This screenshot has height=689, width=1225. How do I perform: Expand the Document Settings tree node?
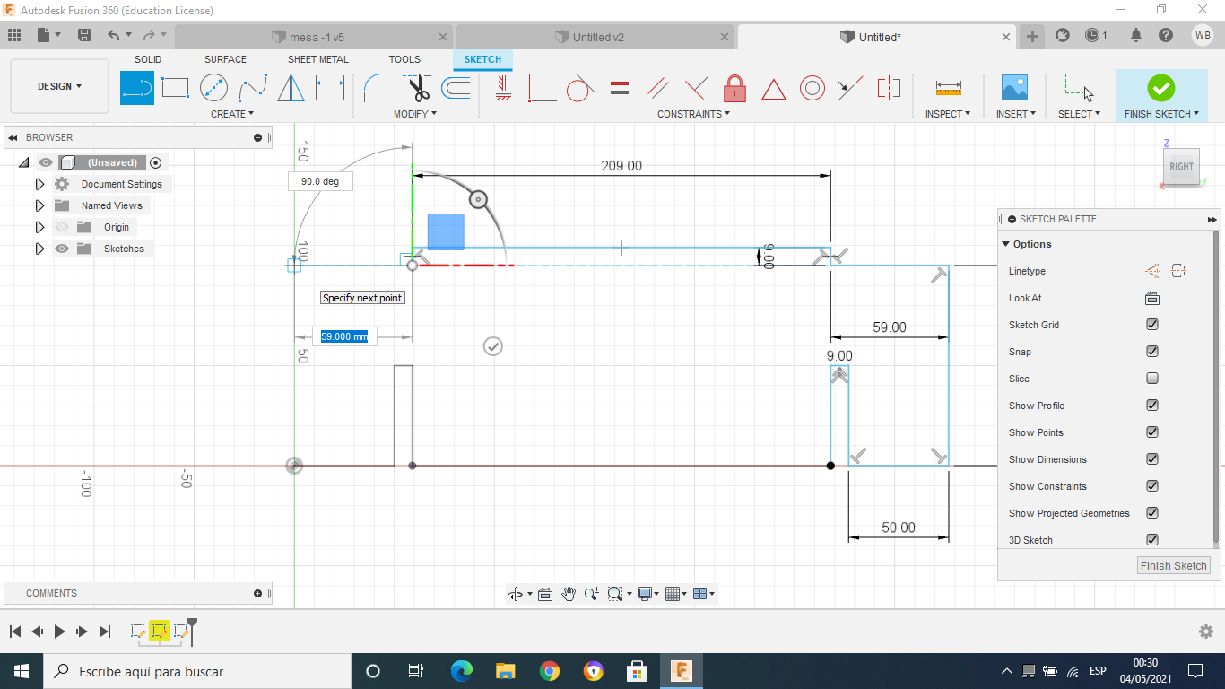(39, 184)
